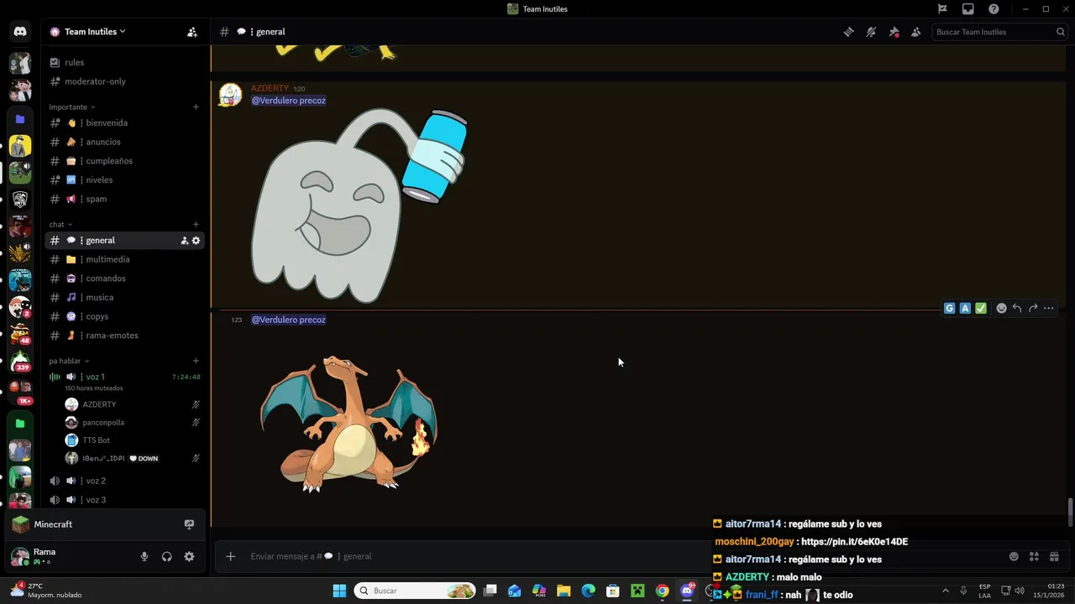Switch to the comandos channel
1075x604 pixels.
(x=124, y=279)
